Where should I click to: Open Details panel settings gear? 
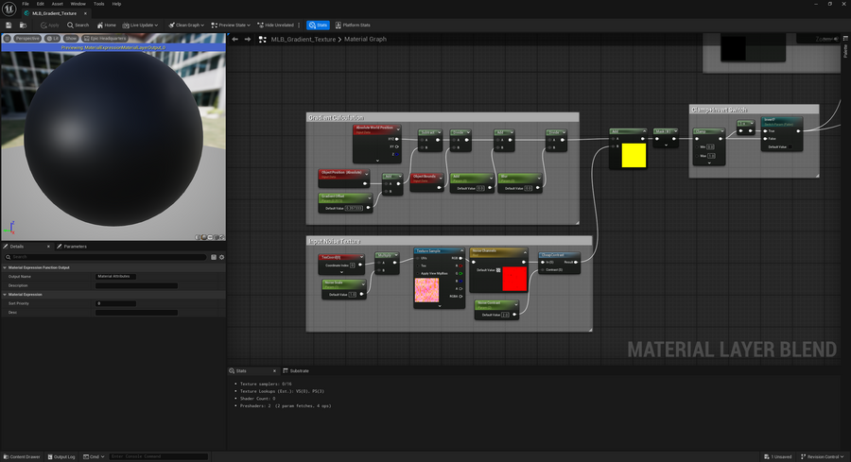[x=222, y=257]
